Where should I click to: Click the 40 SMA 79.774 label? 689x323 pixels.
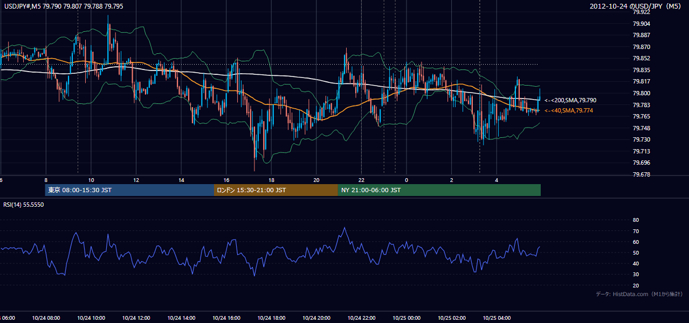tap(569, 110)
